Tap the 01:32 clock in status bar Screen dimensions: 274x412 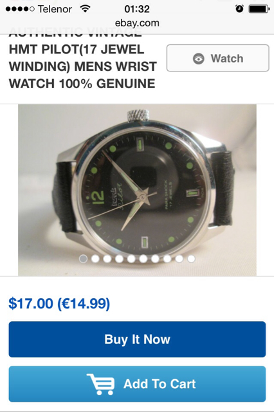coord(137,9)
